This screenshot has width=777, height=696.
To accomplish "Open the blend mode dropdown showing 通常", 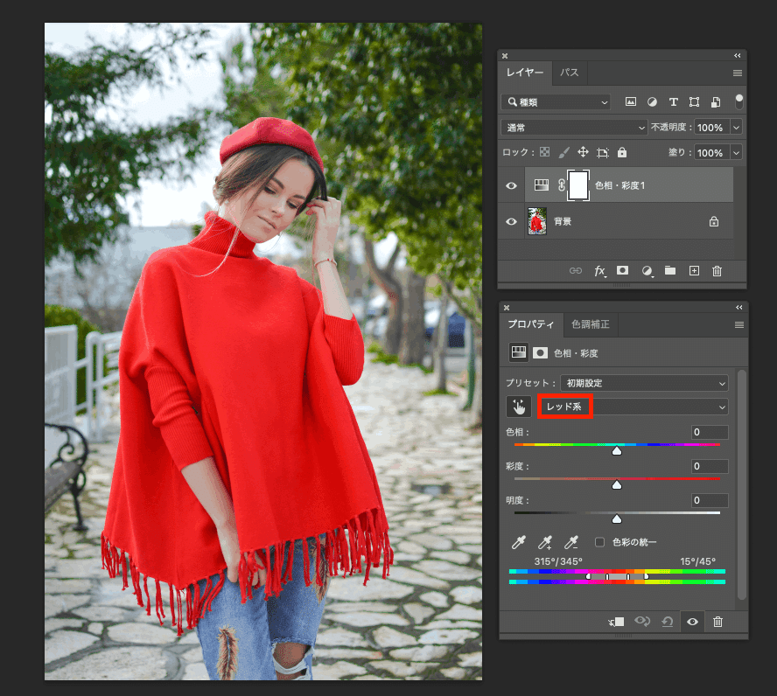I will (573, 127).
